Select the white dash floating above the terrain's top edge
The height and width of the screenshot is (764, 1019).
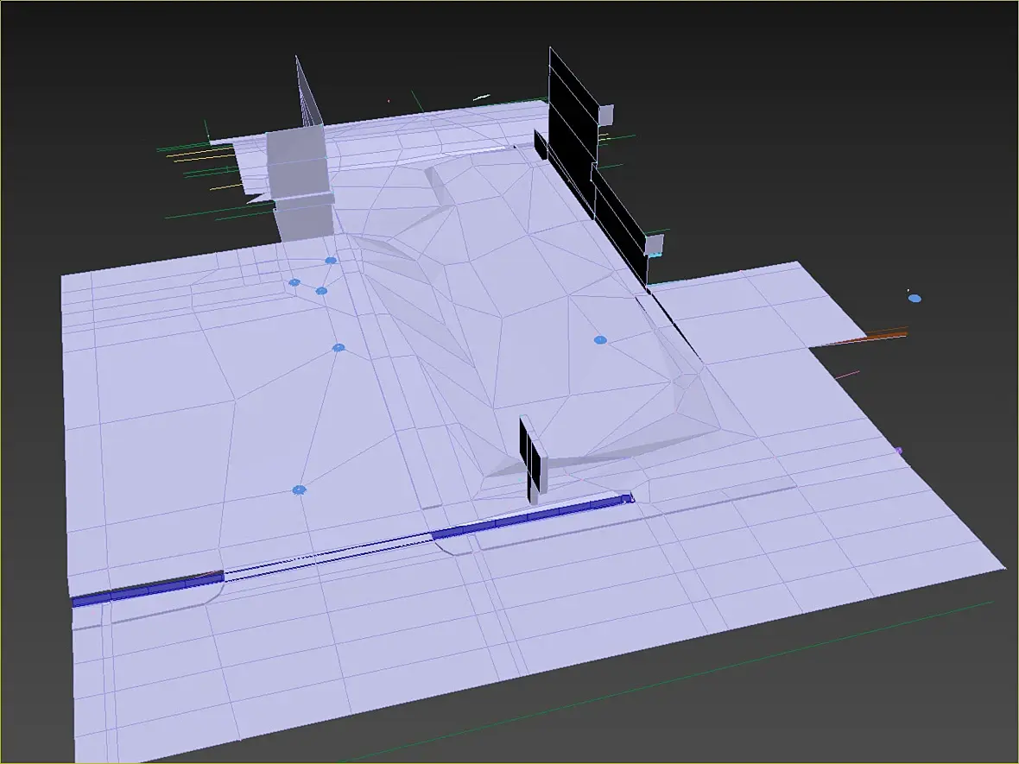pyautogui.click(x=482, y=96)
